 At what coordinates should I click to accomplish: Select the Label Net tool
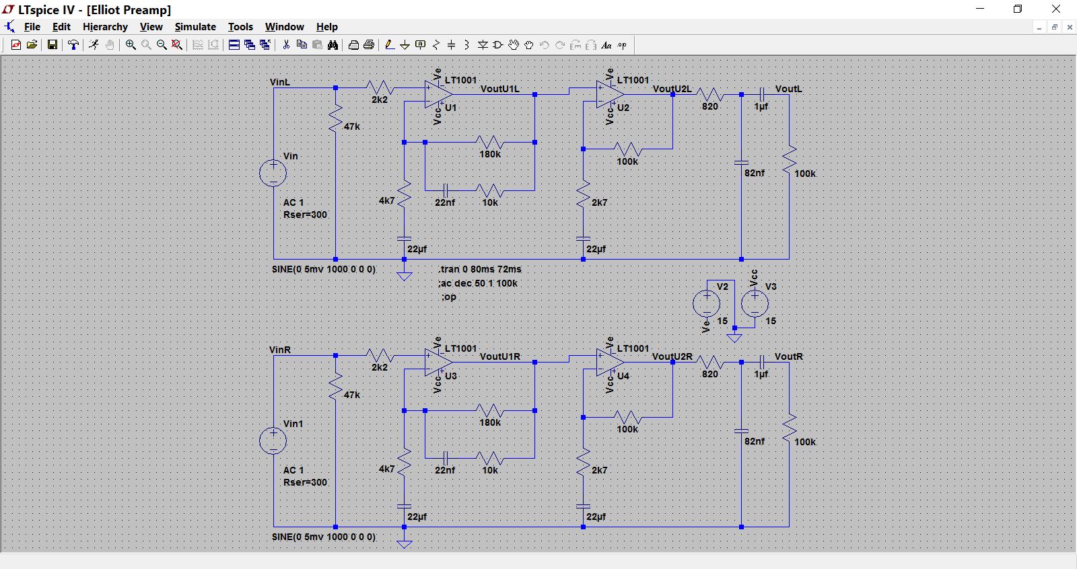[421, 45]
